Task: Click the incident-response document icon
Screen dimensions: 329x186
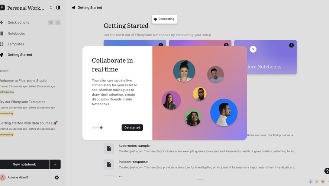Action: (109, 165)
